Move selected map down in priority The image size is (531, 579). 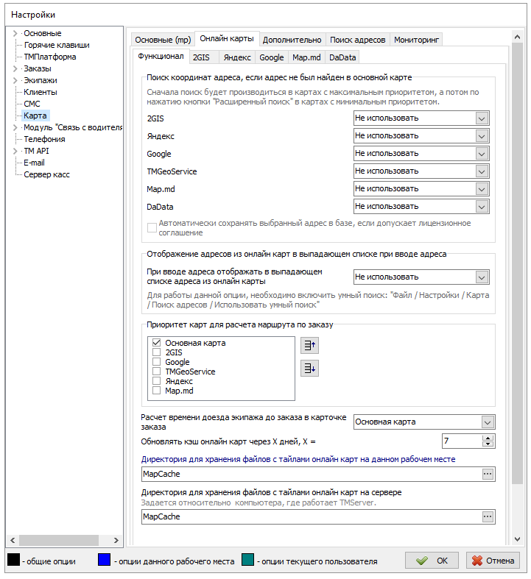[x=309, y=369]
